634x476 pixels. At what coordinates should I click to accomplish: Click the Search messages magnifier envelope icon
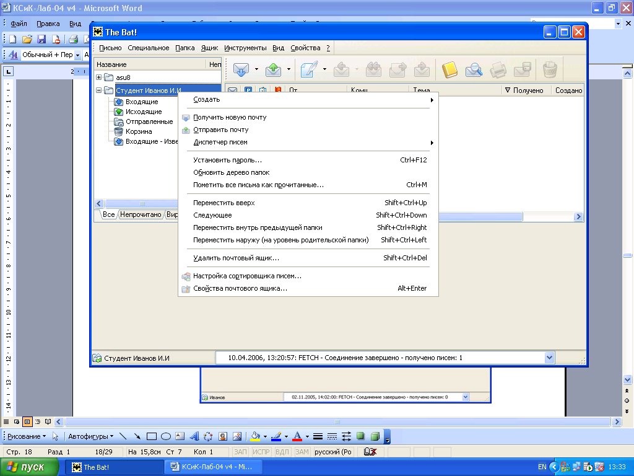474,69
